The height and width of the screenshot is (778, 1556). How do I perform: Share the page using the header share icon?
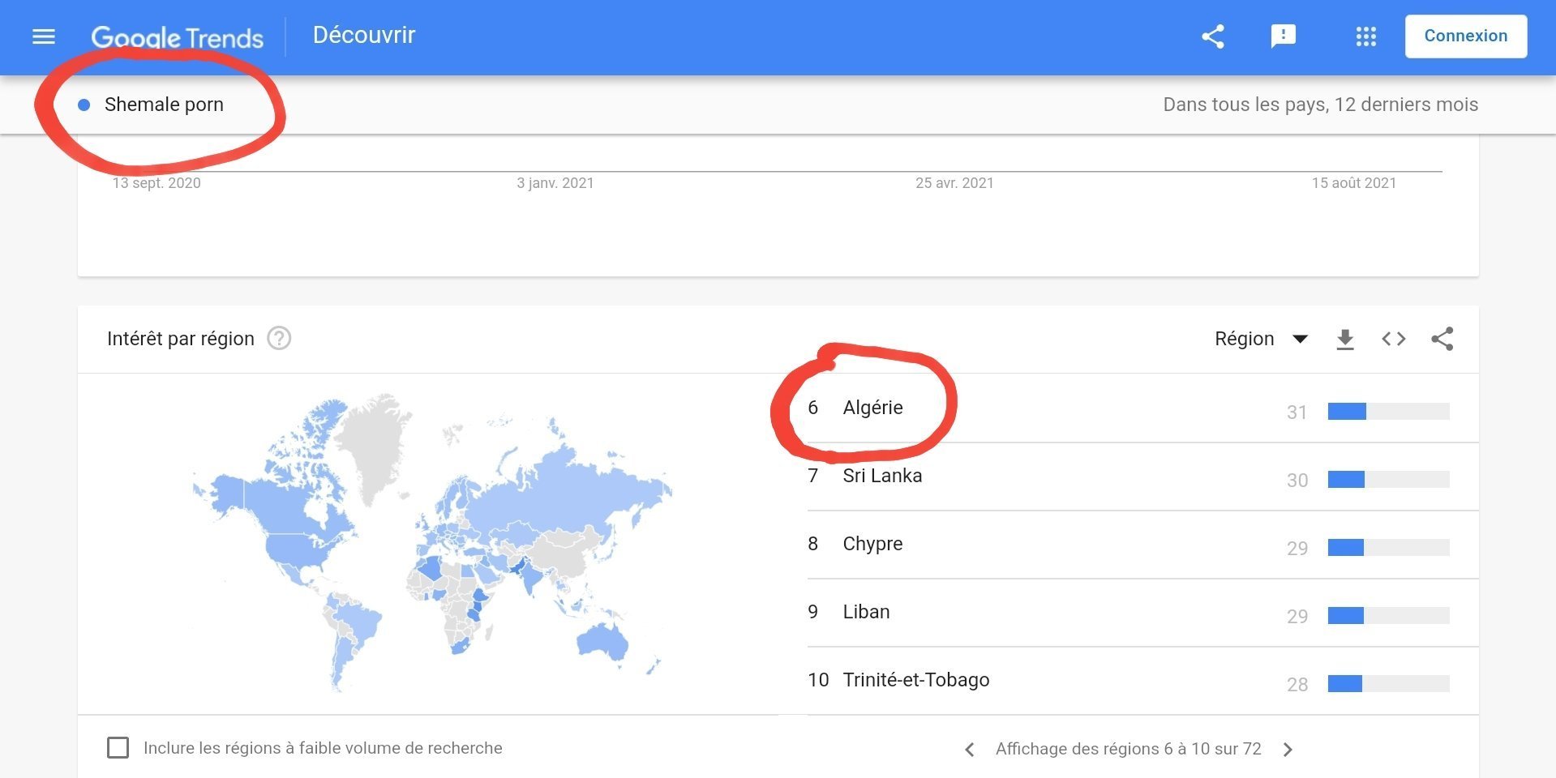[1212, 36]
